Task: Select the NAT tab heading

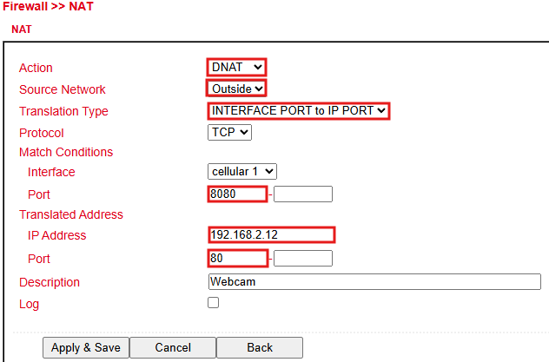Action: pyautogui.click(x=21, y=30)
